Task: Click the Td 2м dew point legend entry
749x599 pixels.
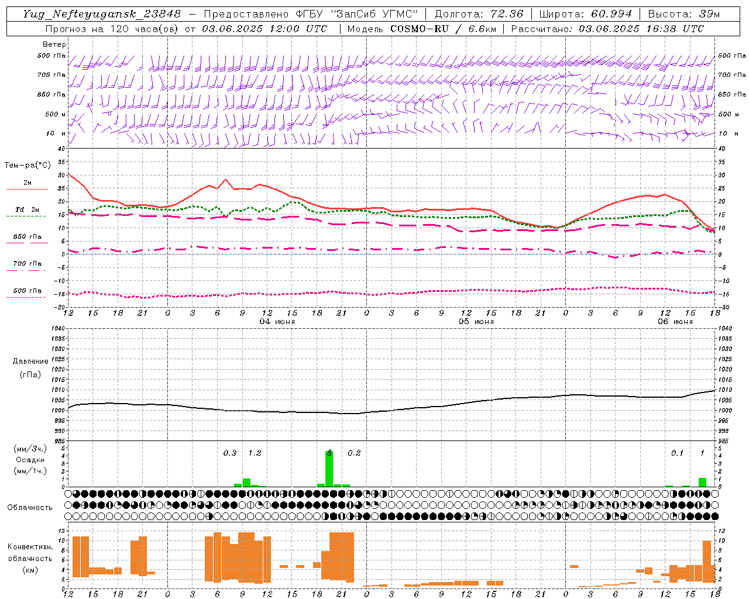Action: coord(28,209)
